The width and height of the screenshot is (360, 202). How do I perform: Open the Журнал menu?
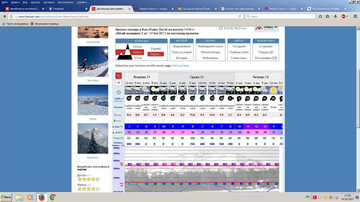pos(35,2)
